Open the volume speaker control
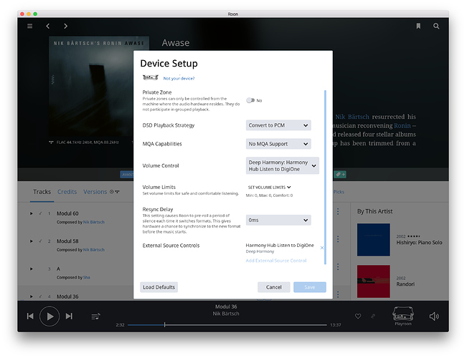 pos(434,316)
